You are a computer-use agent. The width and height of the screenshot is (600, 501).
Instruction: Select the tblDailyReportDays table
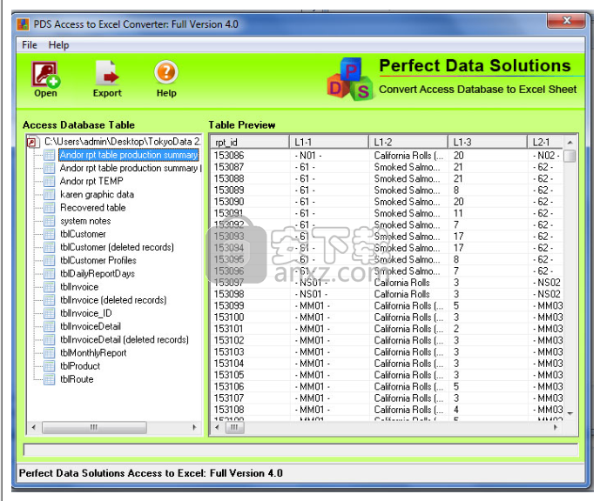pos(98,274)
